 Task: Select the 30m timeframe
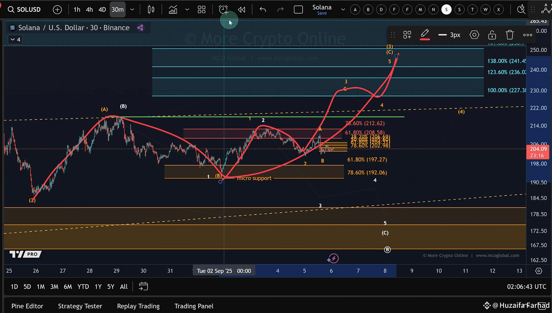118,10
